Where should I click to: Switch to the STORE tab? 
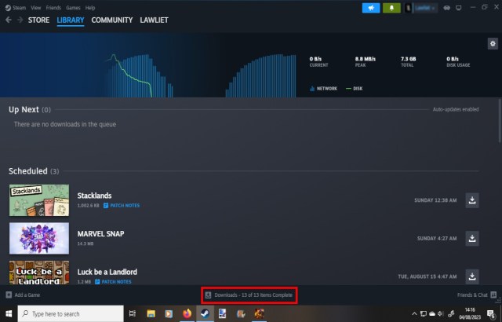39,20
